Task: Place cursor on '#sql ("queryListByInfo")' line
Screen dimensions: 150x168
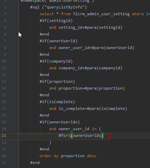Action: click(x=59, y=7)
